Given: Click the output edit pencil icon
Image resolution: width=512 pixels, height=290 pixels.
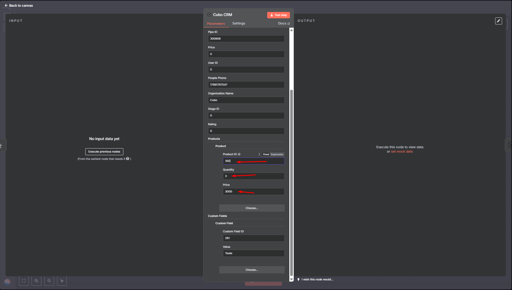Looking at the screenshot, I should coord(498,21).
